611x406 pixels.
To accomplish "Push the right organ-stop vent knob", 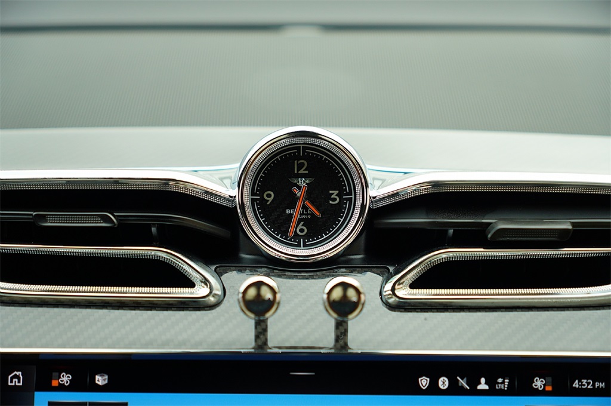I will [344, 298].
